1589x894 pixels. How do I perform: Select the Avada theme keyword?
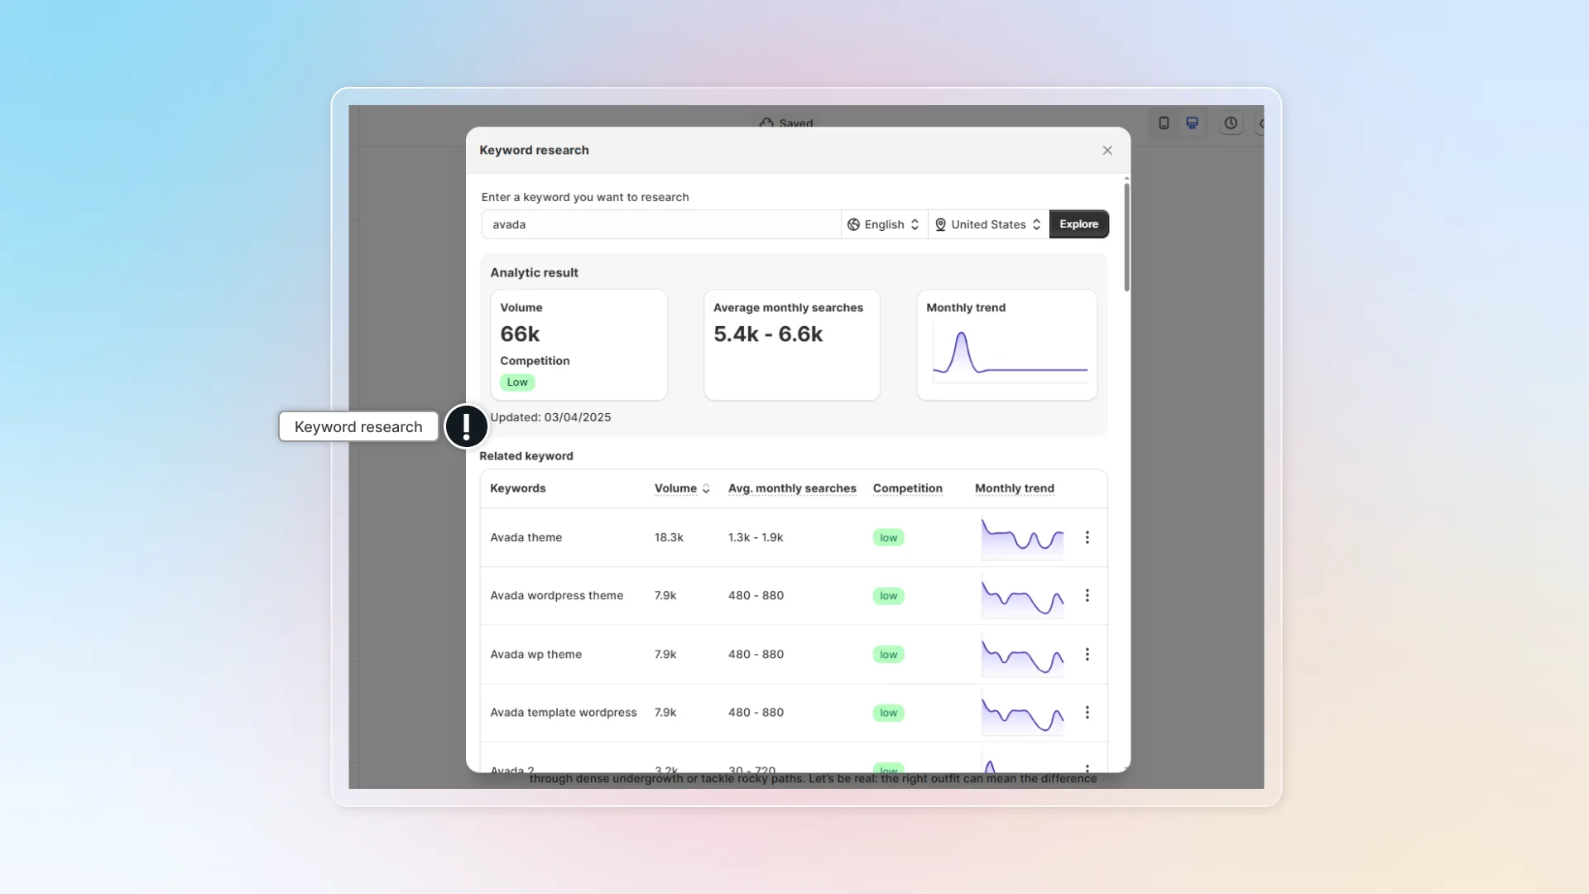click(x=526, y=537)
